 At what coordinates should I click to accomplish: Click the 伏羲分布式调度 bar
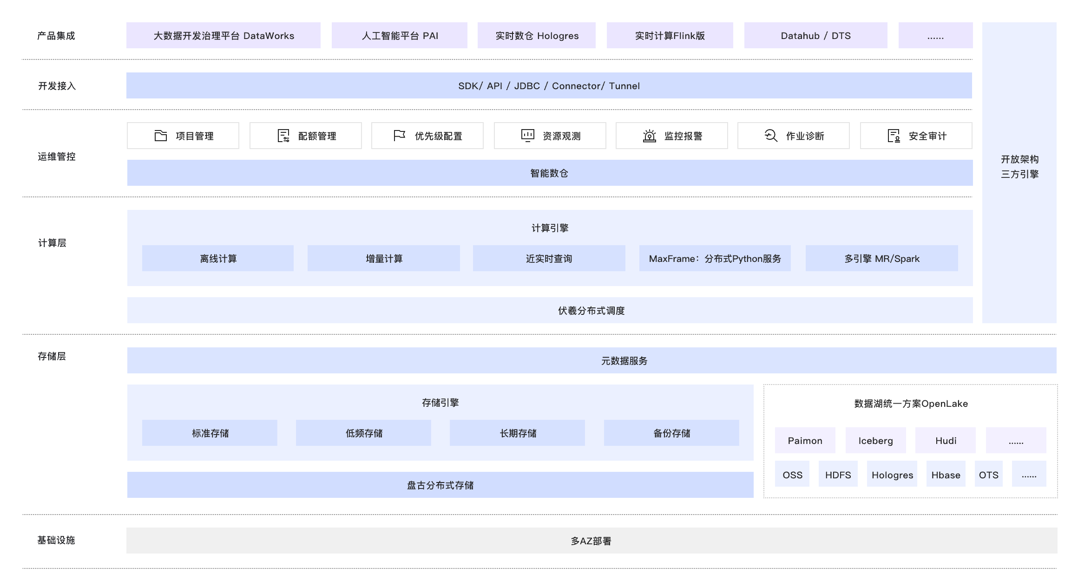550,310
